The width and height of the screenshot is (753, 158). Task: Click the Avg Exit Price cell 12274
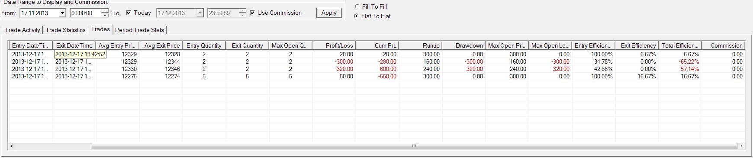[x=161, y=77]
